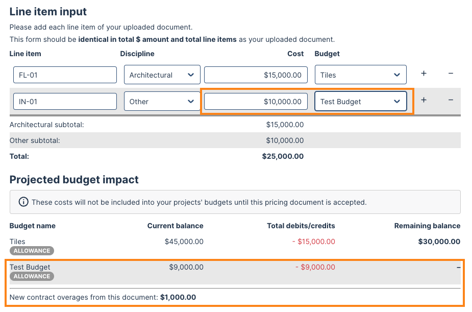Edit the FL-01 line item name field

pyautogui.click(x=65, y=75)
